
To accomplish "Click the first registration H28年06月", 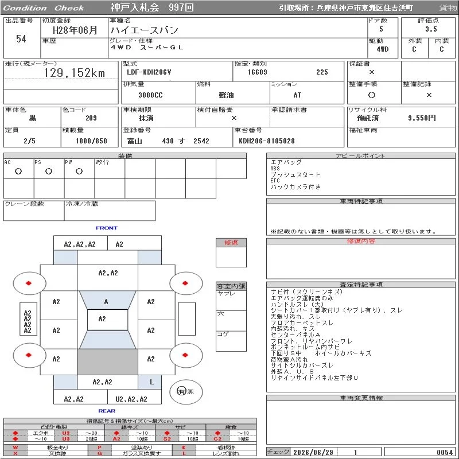I will coord(75,30).
